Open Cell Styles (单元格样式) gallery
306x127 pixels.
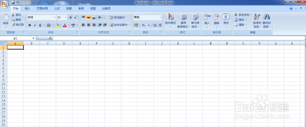(x=195, y=21)
